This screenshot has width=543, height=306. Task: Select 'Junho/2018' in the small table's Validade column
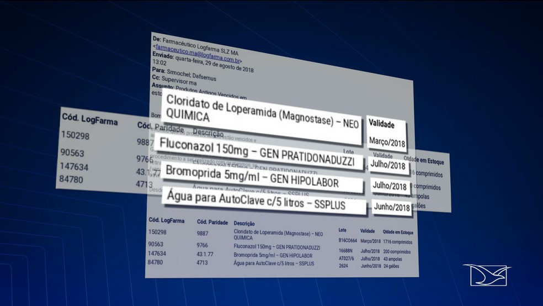pos(371,266)
